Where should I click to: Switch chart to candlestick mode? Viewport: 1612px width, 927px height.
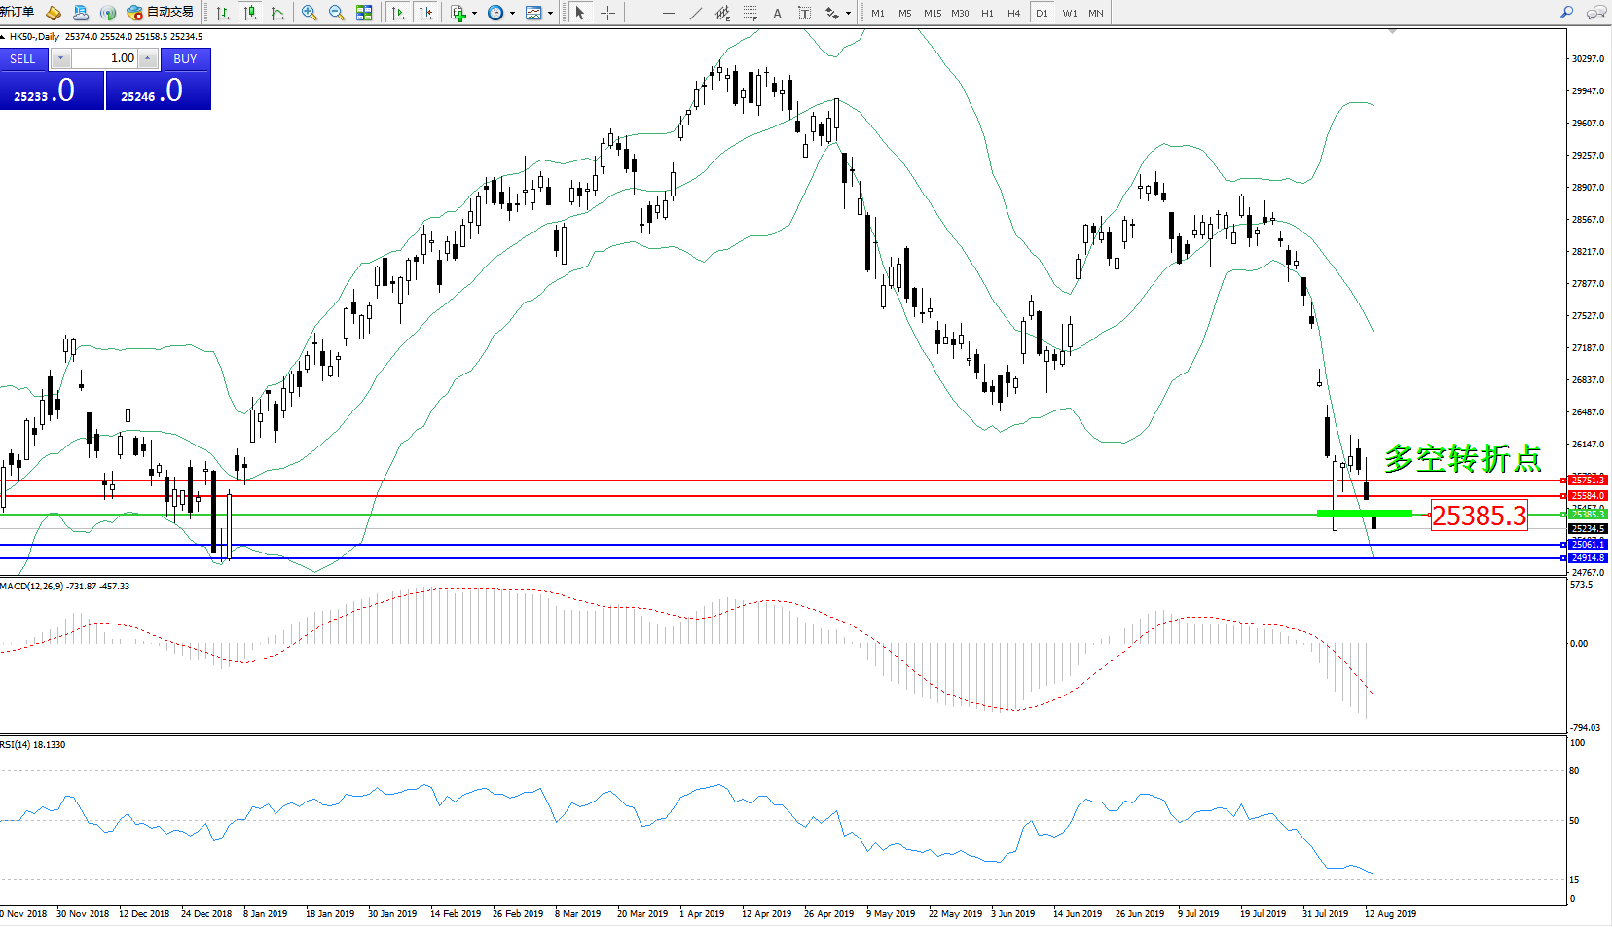point(250,13)
